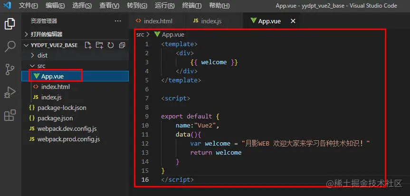Click the VS Code logo icon
Image resolution: width=410 pixels, height=196 pixels.
coord(7,5)
